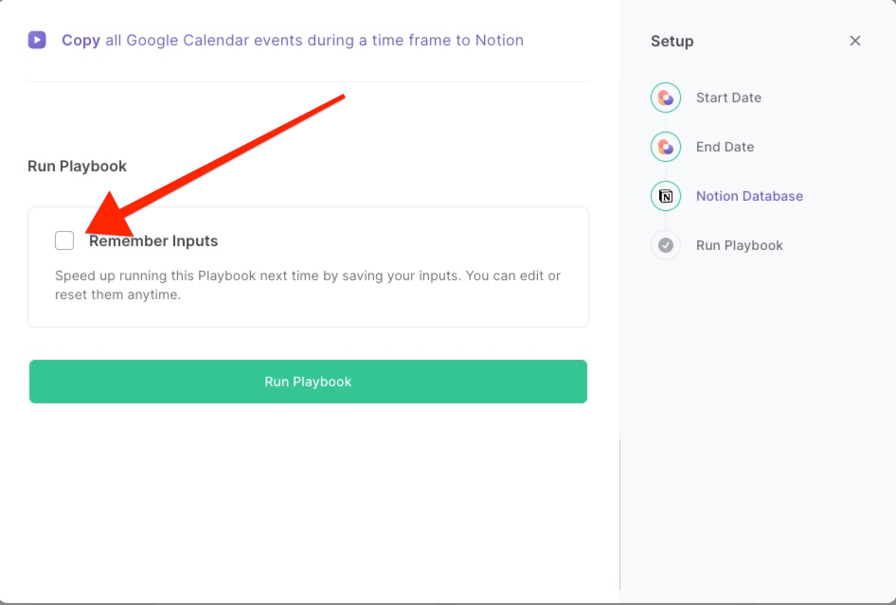Click the purple play icon beside the title
This screenshot has height=605, width=896.
pyautogui.click(x=37, y=40)
